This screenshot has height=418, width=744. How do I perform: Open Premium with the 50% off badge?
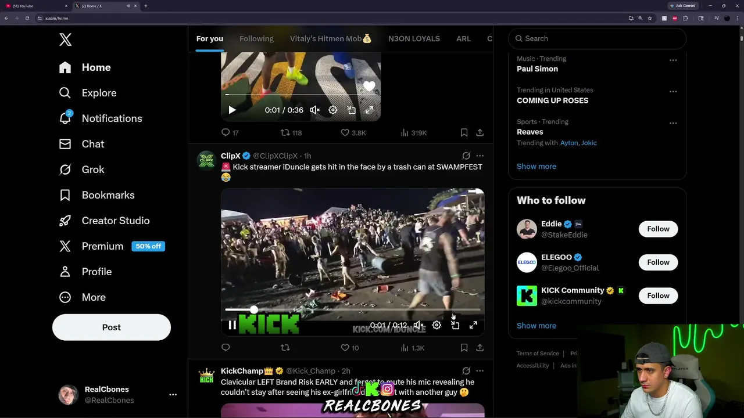(112, 246)
